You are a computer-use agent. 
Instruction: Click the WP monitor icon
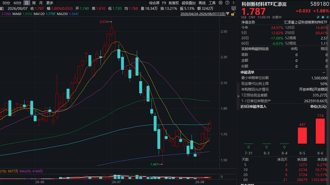233,8
